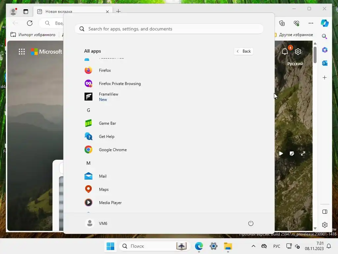
Task: Open Browser essentials heart icon
Action: coord(296,23)
